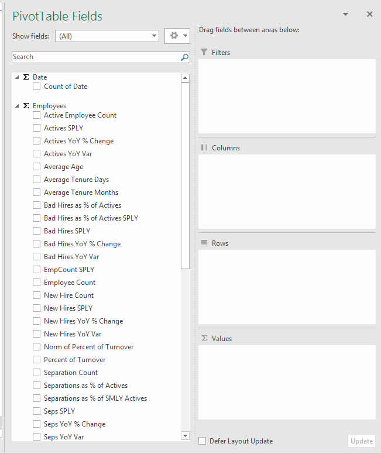Click the Filters funnel icon
381x454 pixels.
[204, 52]
